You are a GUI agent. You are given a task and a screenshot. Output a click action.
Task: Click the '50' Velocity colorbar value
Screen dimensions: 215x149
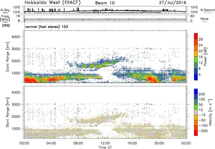pos(200,105)
